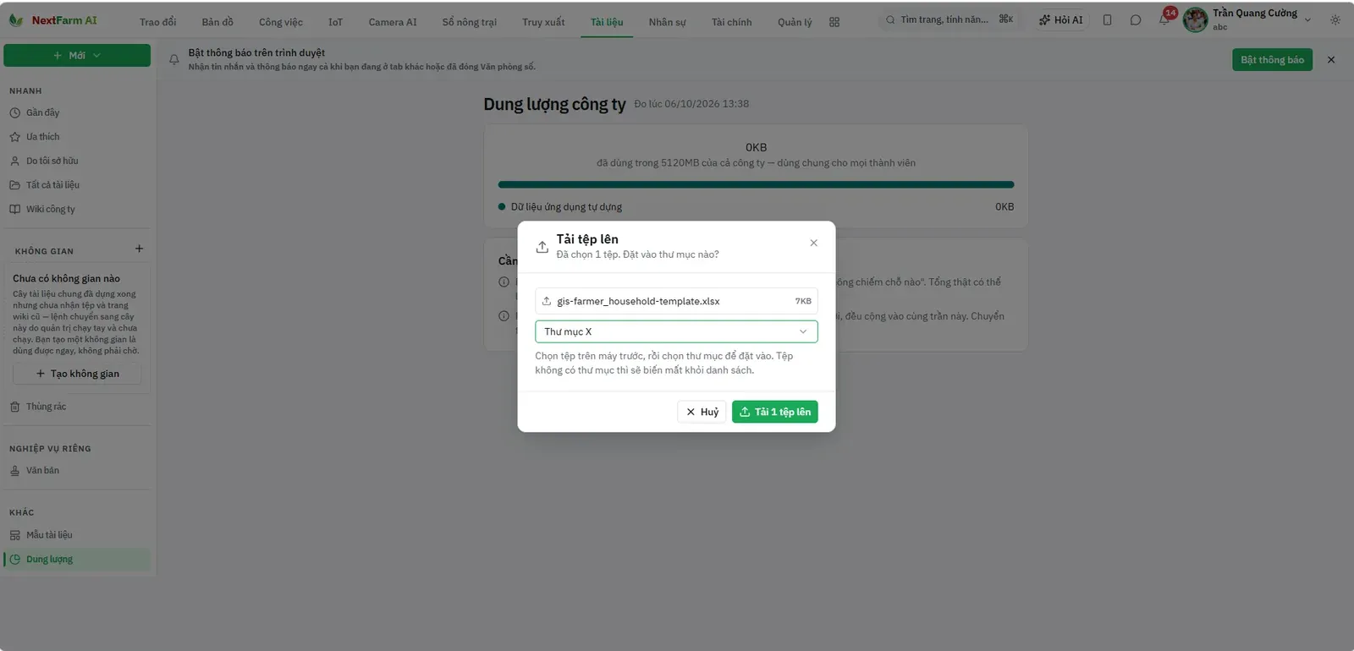The width and height of the screenshot is (1354, 651).
Task: Open the IoT tab
Action: coord(336,22)
